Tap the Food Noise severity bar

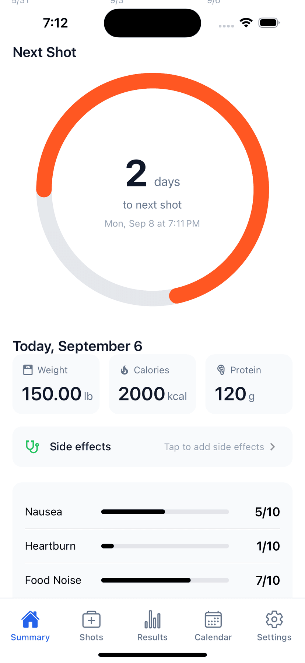(165, 580)
